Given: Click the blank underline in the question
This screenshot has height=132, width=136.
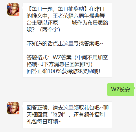Looking at the screenshot, I should tap(65, 23).
